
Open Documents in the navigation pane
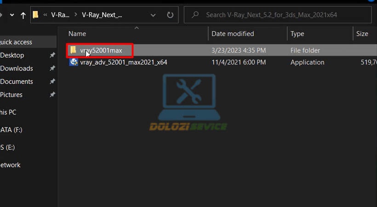click(x=17, y=81)
